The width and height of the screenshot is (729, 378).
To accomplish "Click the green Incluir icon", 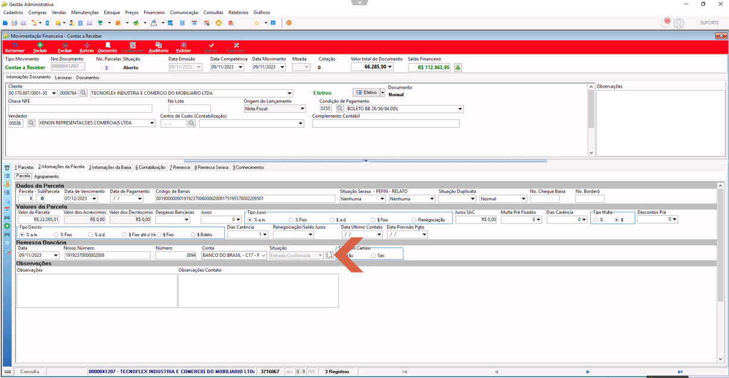I will click(x=40, y=48).
